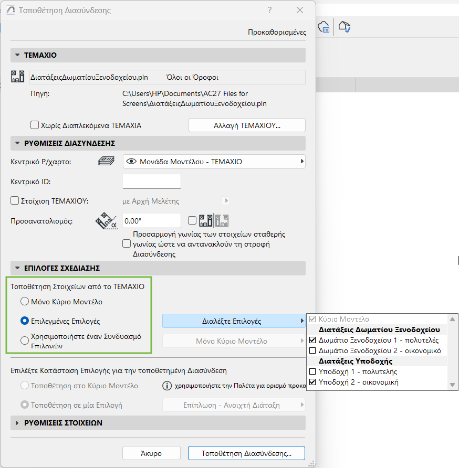The image size is (459, 468).
Task: Click the Κύριο Μοντέλο checkbox in list
Action: (x=312, y=319)
